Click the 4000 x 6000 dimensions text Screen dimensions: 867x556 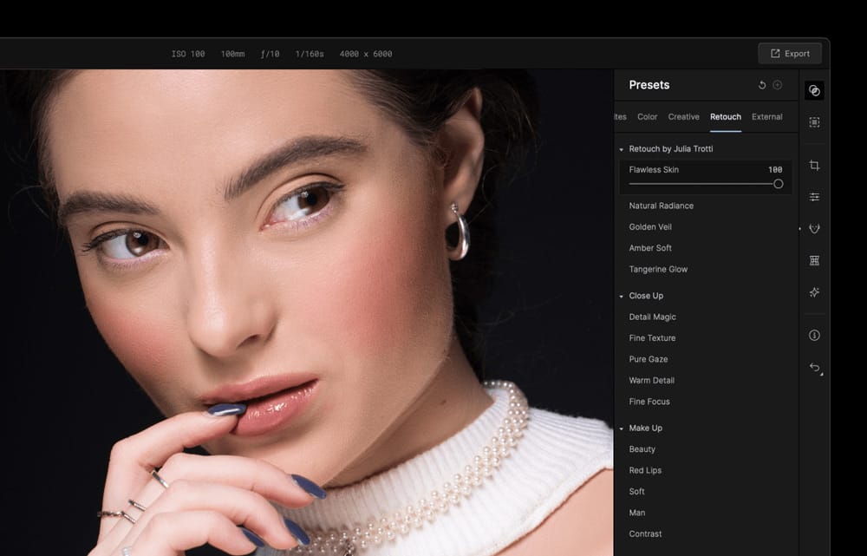366,54
